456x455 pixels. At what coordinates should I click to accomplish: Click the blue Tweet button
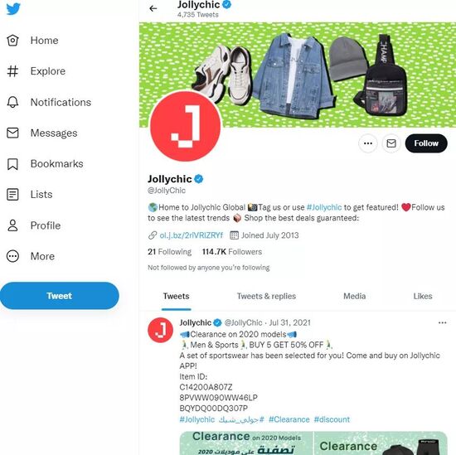tap(60, 296)
